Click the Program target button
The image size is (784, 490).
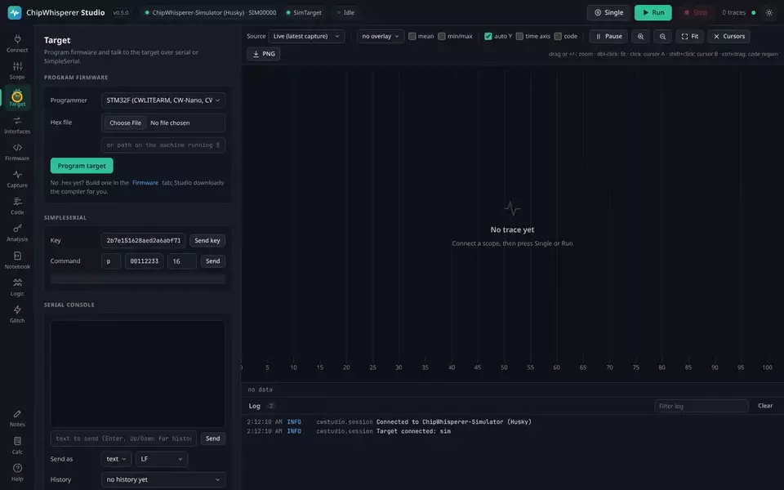click(82, 166)
